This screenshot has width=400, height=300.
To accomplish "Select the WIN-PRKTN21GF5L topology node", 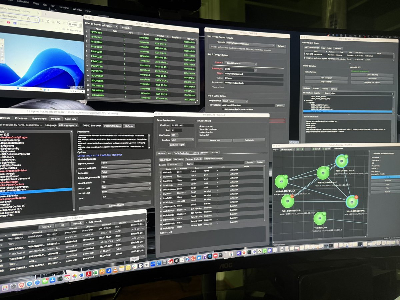I will tap(288, 201).
